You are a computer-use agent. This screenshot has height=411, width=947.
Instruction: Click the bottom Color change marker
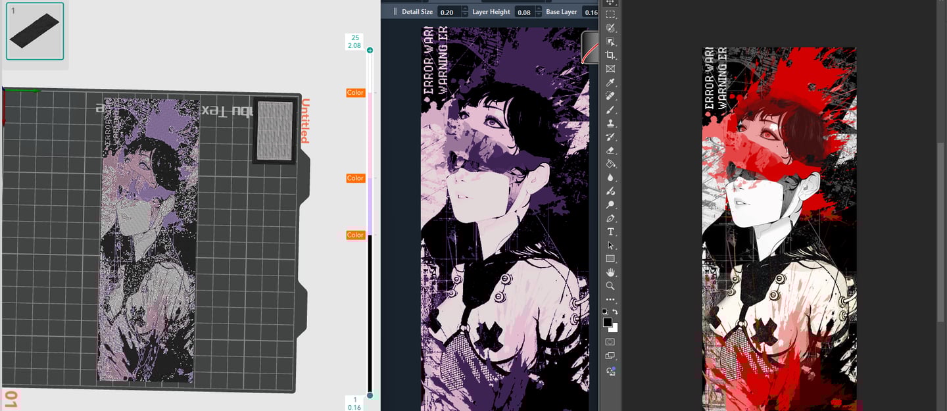pyautogui.click(x=355, y=235)
